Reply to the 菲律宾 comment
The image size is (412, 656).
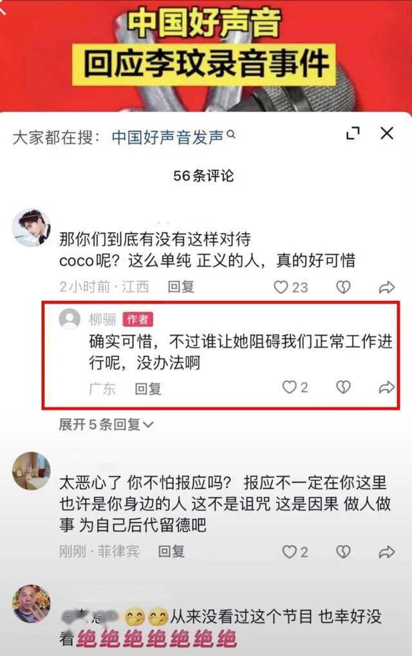[171, 552]
